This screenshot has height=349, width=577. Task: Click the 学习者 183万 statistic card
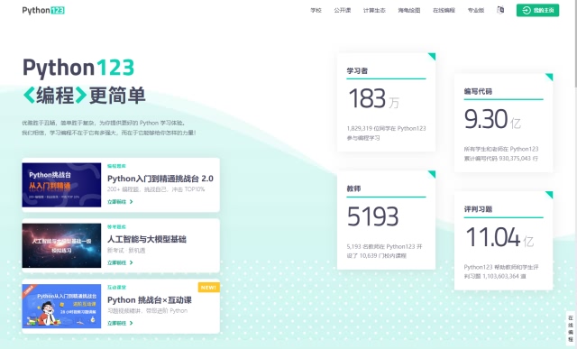(386, 102)
